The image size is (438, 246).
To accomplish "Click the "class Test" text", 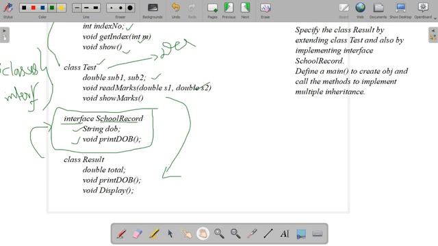I will tap(80, 67).
